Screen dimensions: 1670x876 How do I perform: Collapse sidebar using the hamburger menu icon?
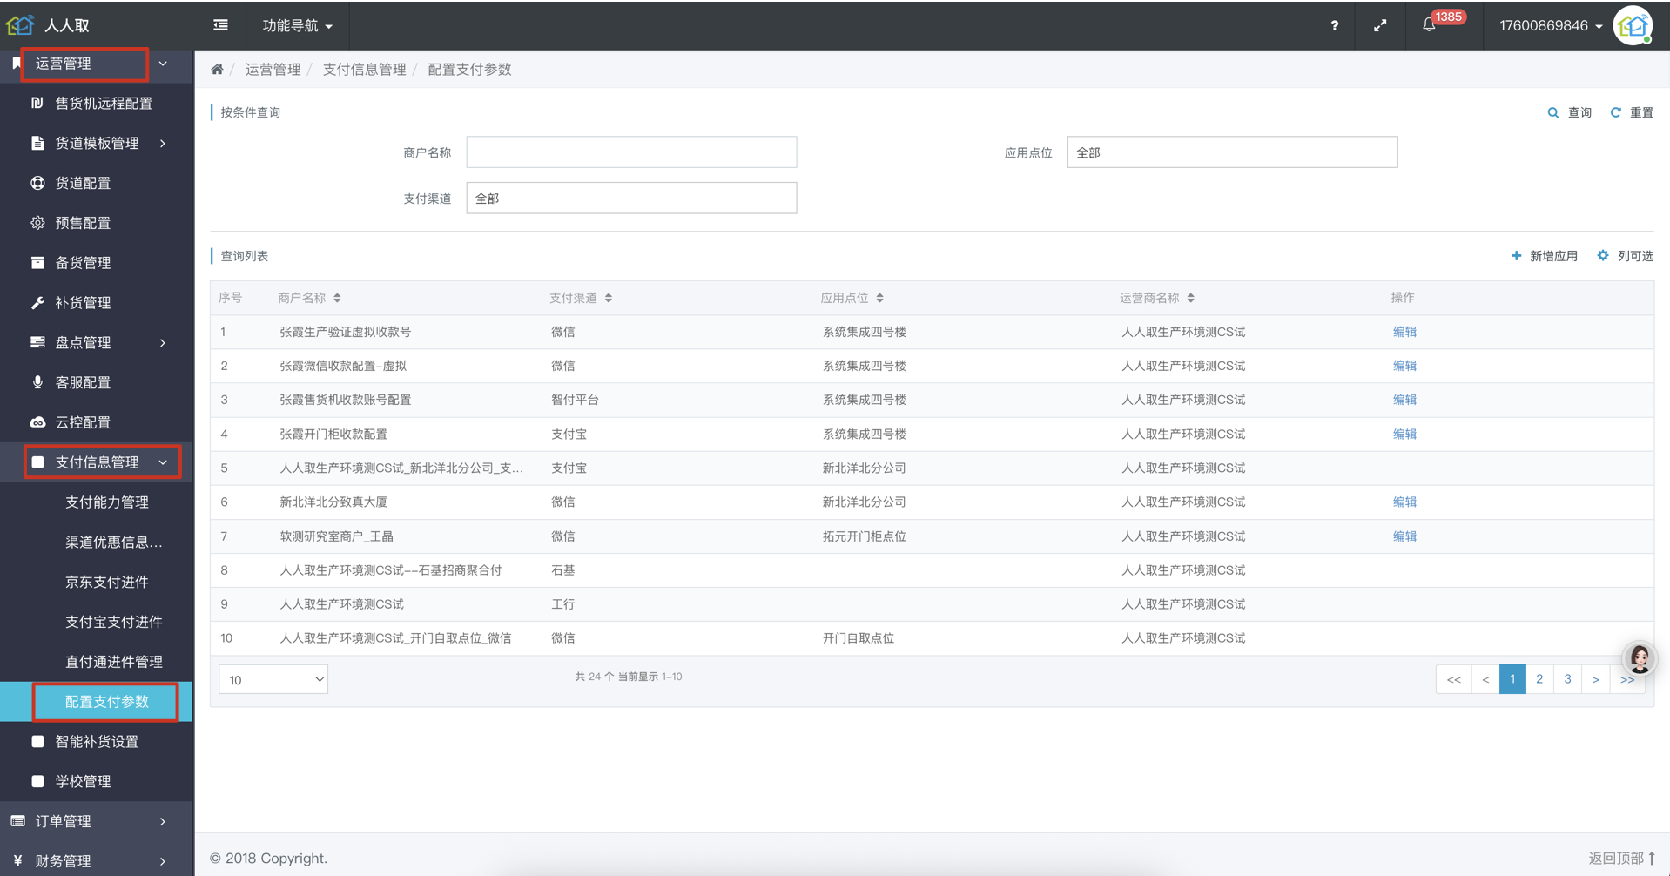pyautogui.click(x=221, y=25)
